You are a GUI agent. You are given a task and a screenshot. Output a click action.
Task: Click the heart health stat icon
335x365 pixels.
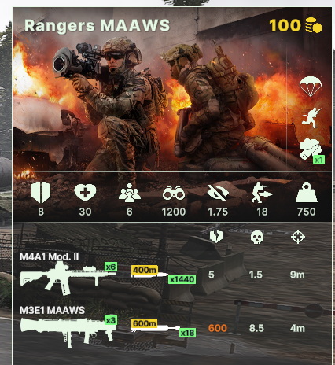coord(85,193)
